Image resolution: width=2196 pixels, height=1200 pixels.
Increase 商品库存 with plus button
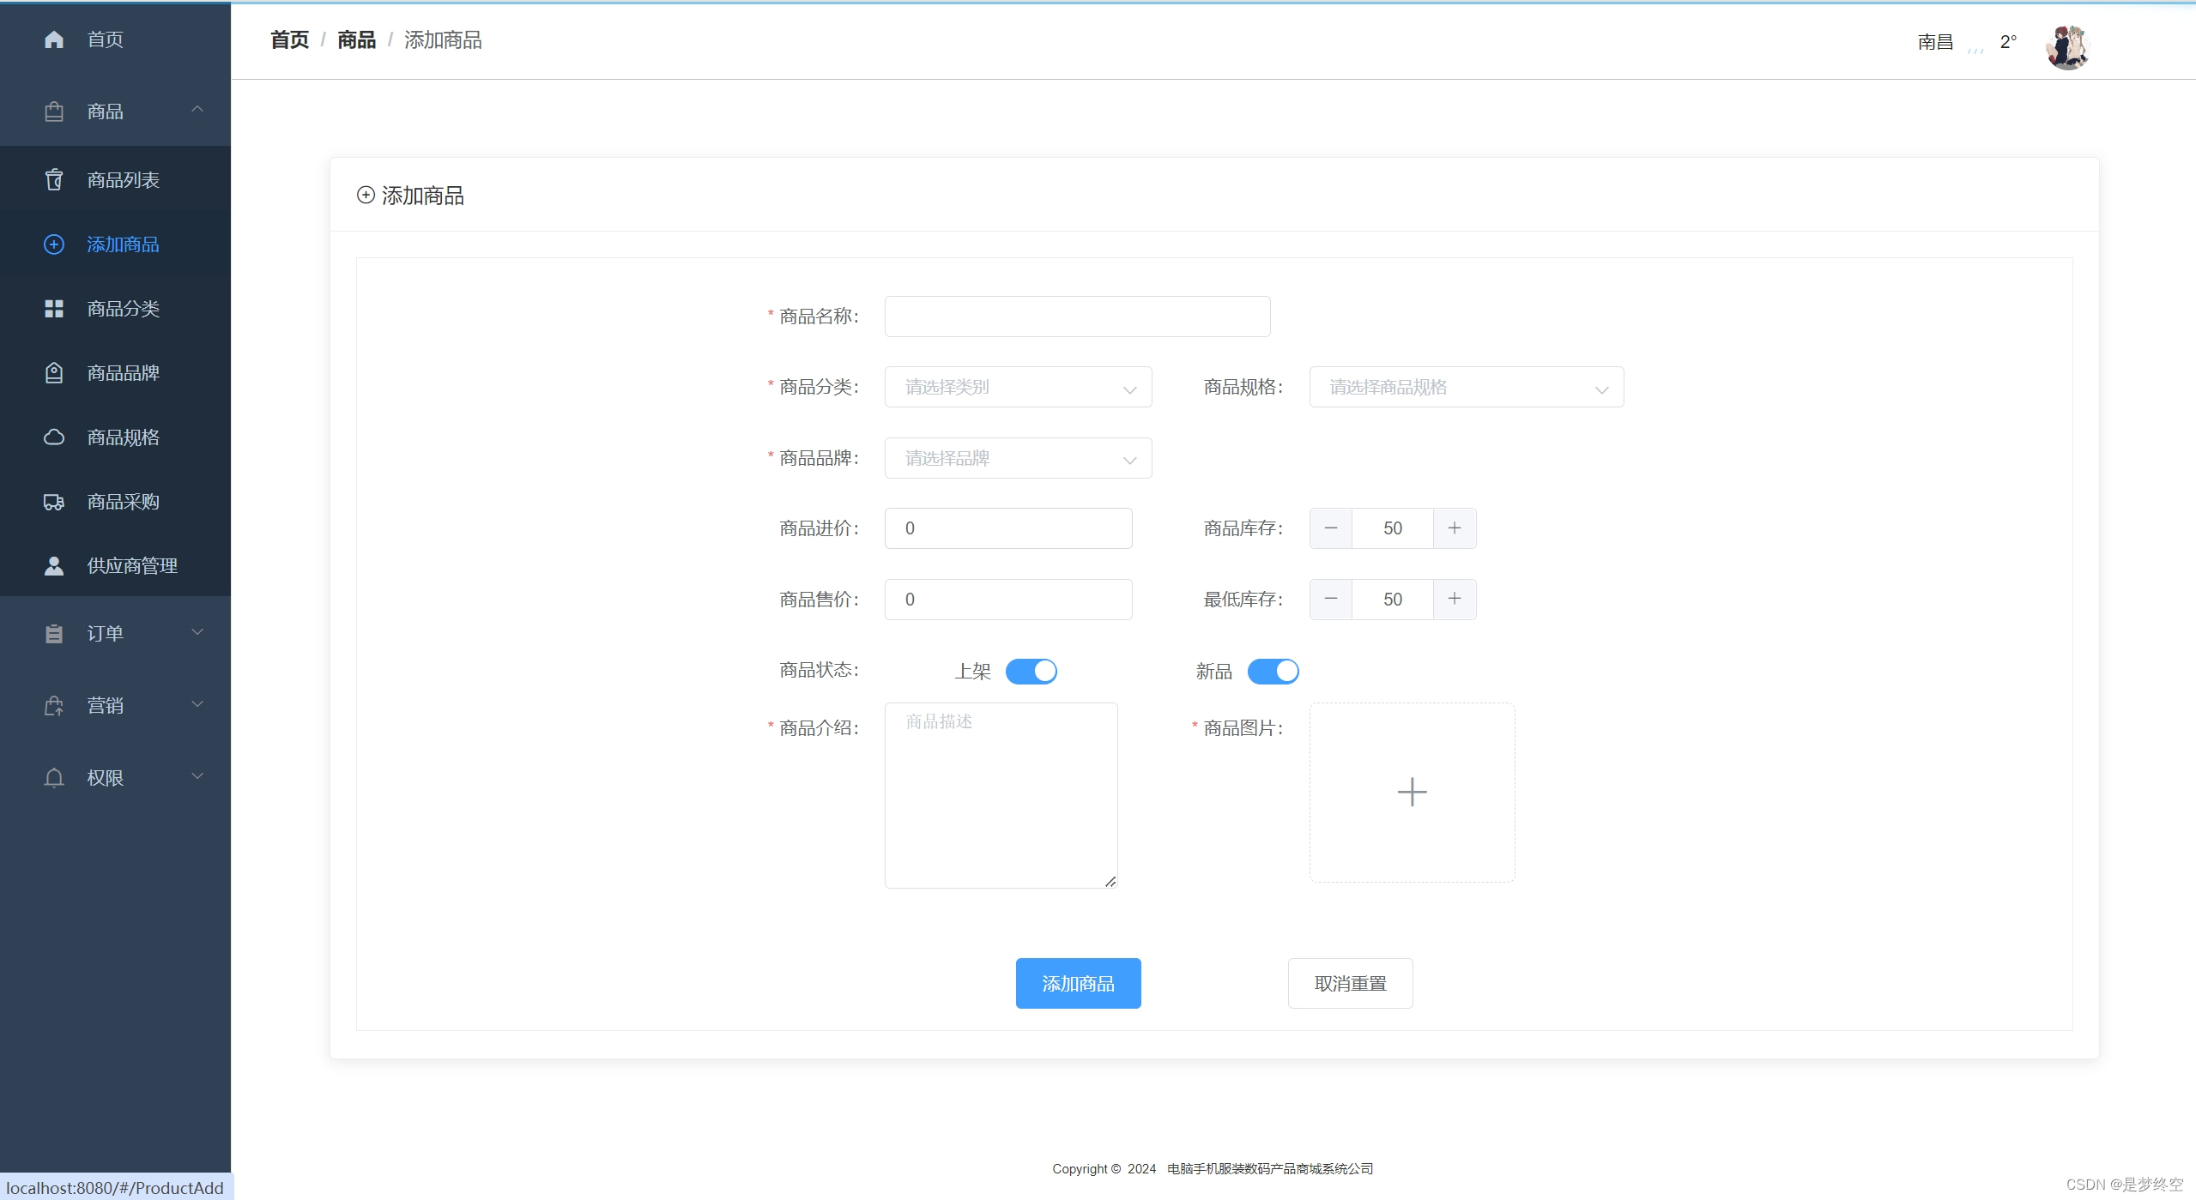[1455, 528]
